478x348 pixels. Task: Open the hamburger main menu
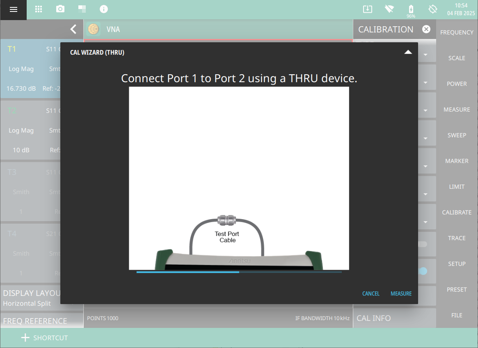13,9
